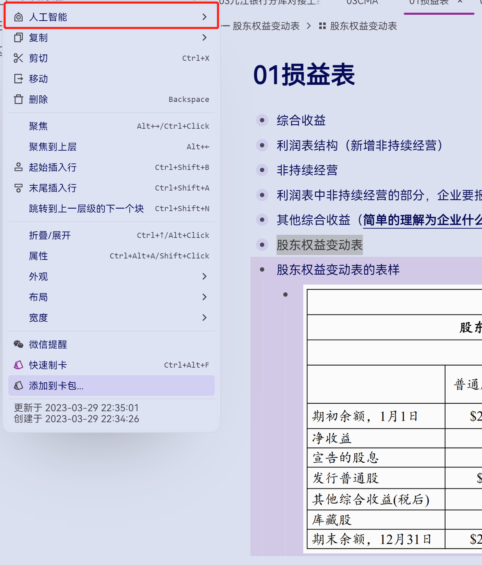Open the underlined 简单的理解为企业 link
Screen dimensions: 482x565
point(422,220)
